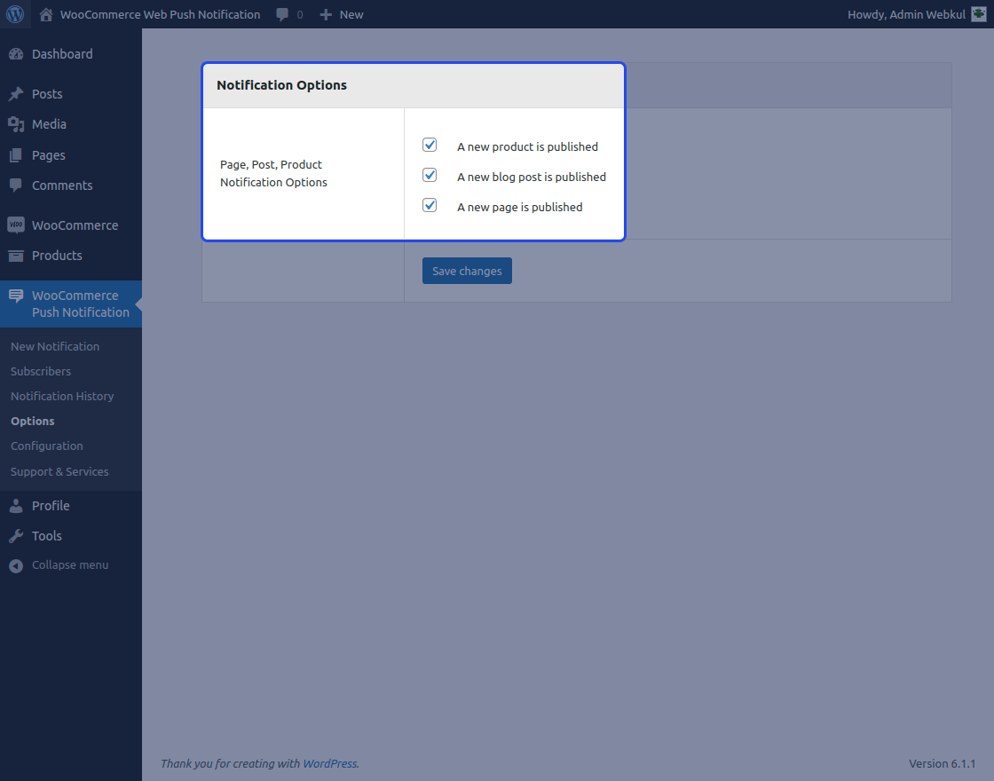
Task: Click the WooCommerce woo icon
Action: click(16, 225)
